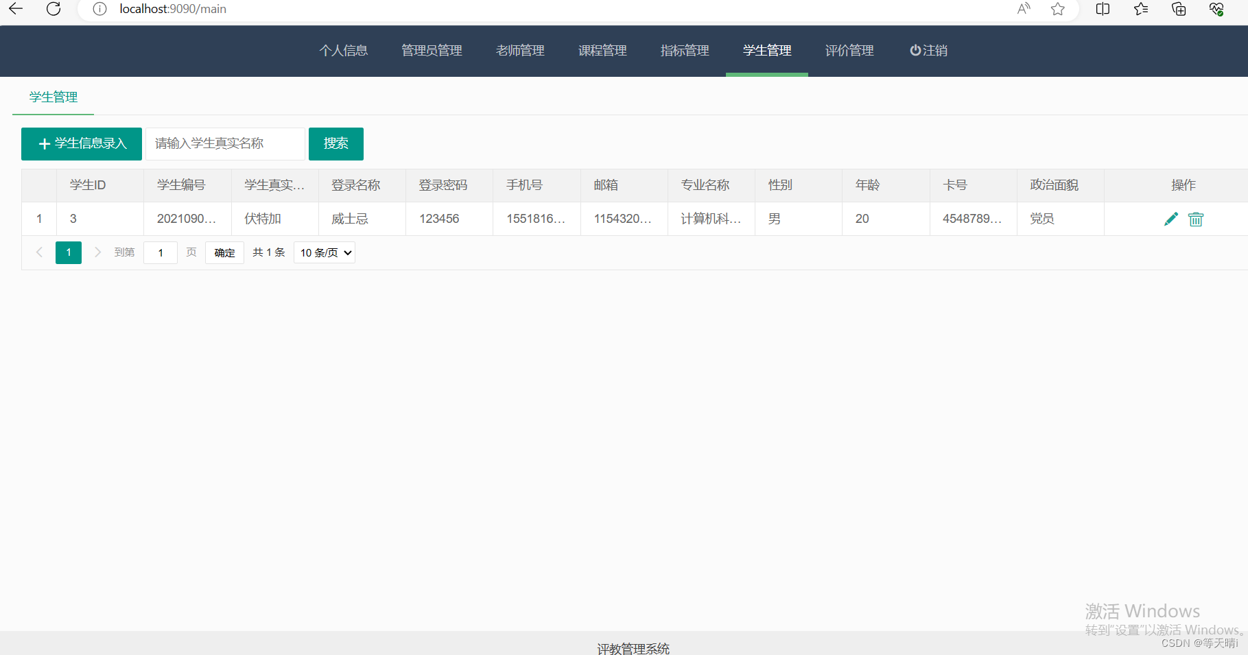Click the plus icon on 学生信息录入 button

(x=43, y=143)
